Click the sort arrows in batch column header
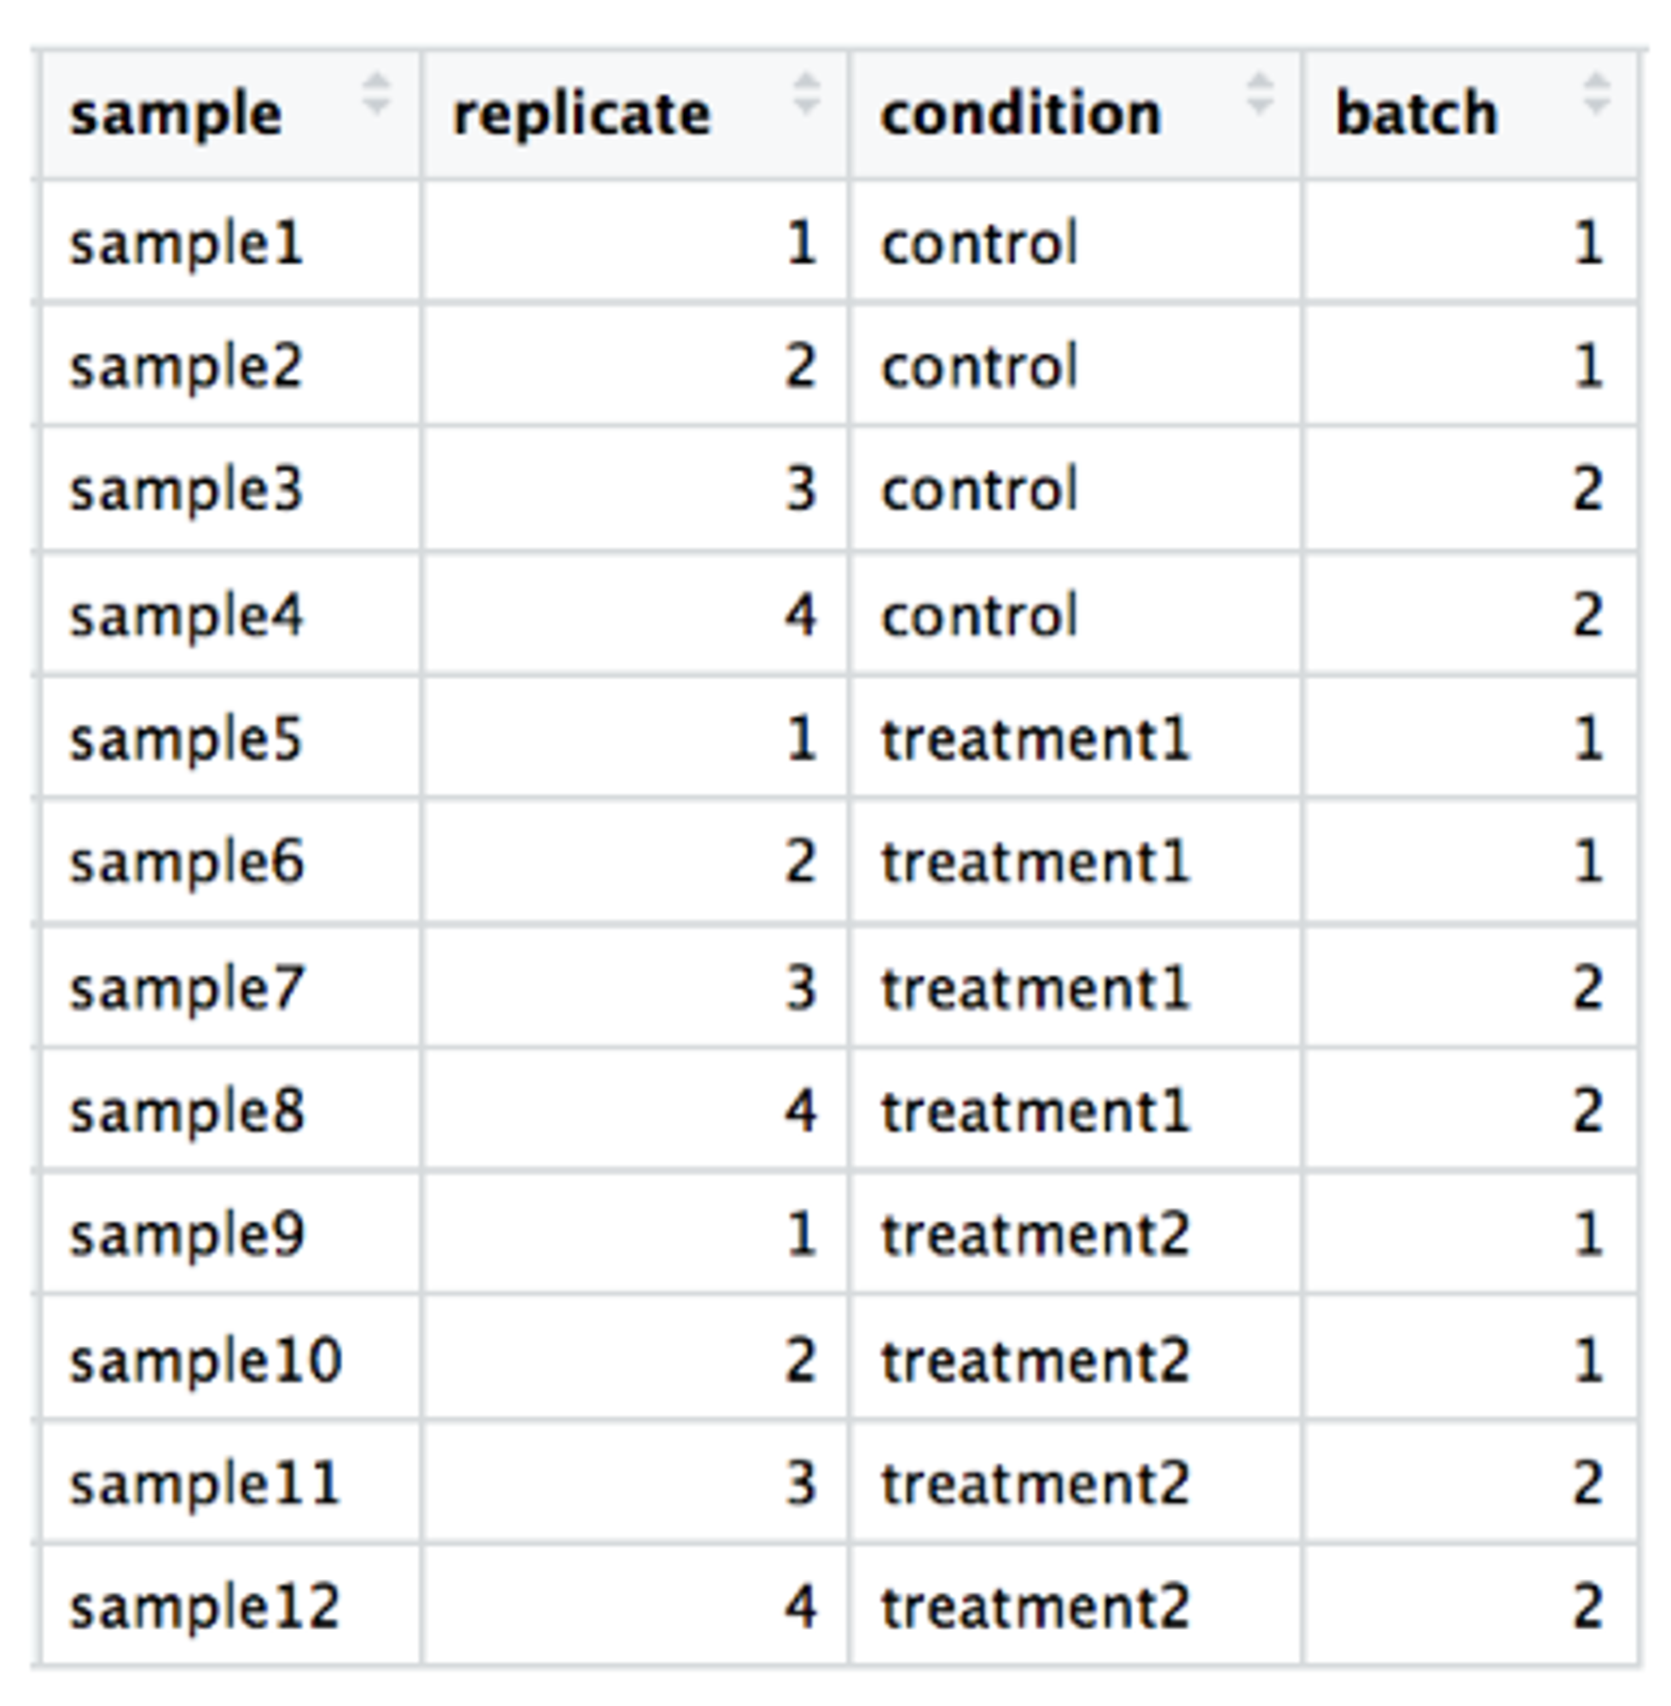Viewport: 1671px width, 1706px height. click(1596, 94)
